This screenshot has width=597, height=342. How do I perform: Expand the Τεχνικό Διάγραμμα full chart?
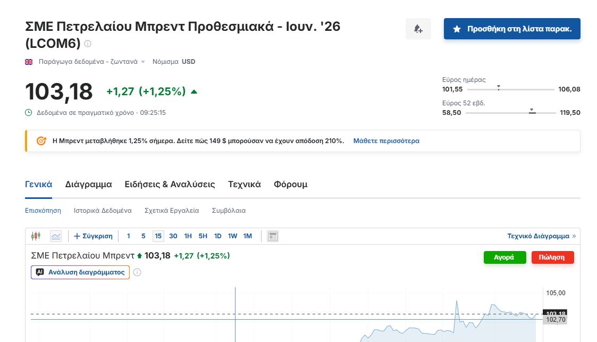[x=541, y=236]
